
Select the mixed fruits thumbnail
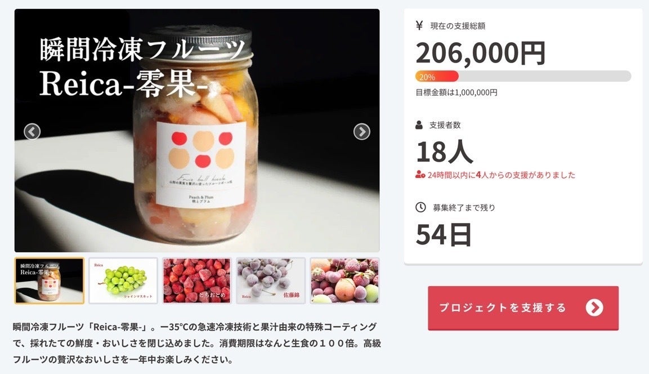[345, 281]
